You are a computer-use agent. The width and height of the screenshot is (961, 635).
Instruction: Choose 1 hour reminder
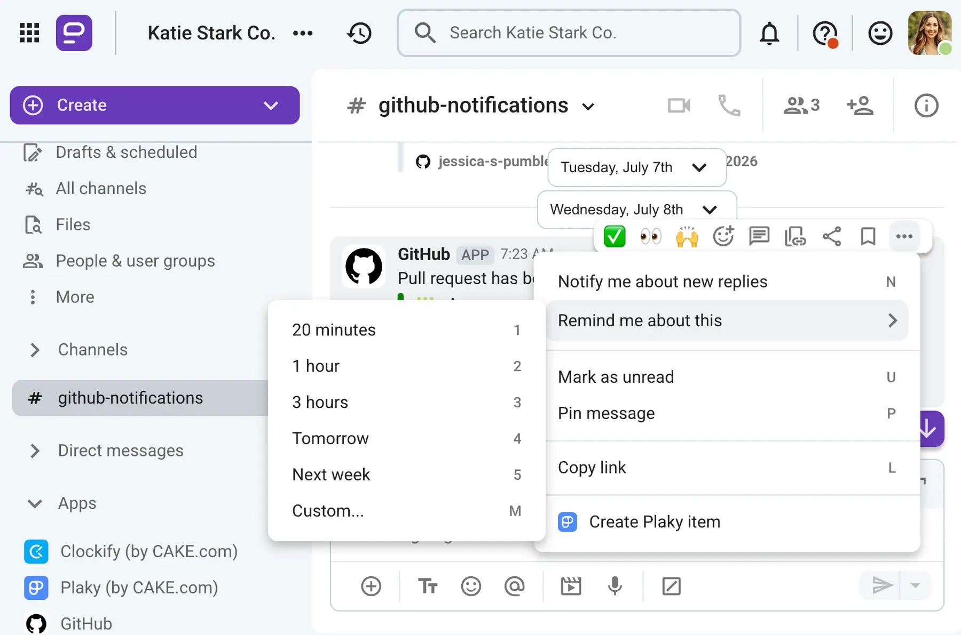pyautogui.click(x=407, y=366)
